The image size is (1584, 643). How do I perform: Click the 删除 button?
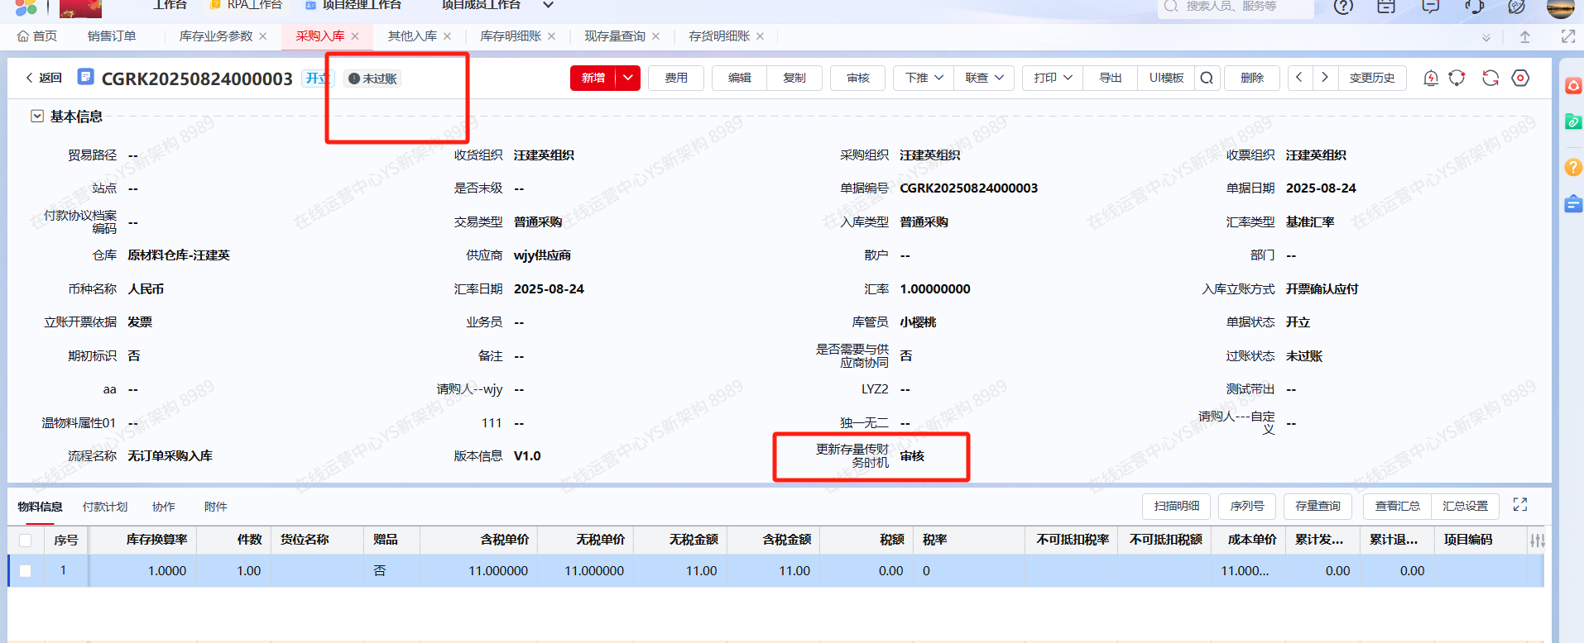click(x=1251, y=78)
